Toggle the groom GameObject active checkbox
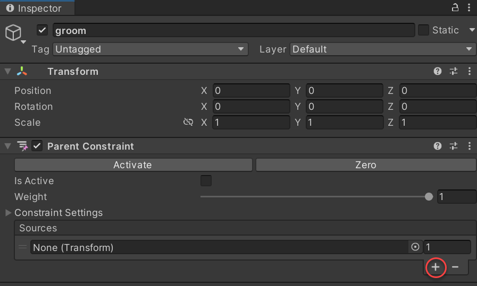This screenshot has width=477, height=286. pos(43,30)
